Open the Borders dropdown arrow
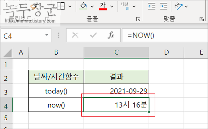 [x=70, y=6]
